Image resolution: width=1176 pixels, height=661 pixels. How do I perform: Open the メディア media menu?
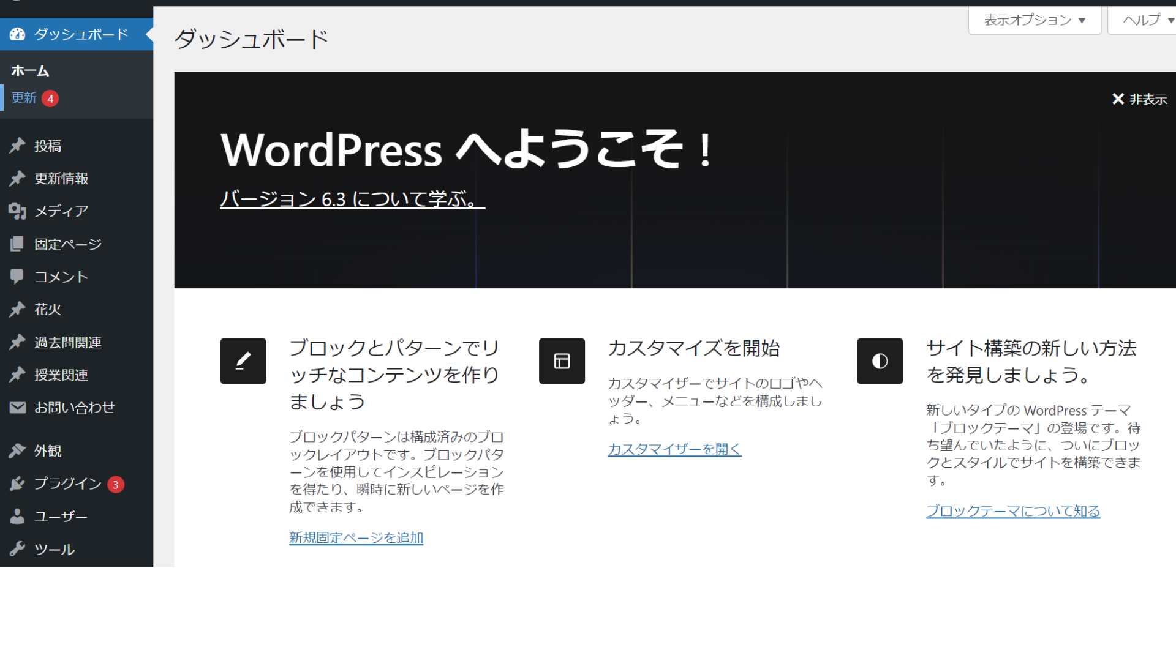pos(77,211)
